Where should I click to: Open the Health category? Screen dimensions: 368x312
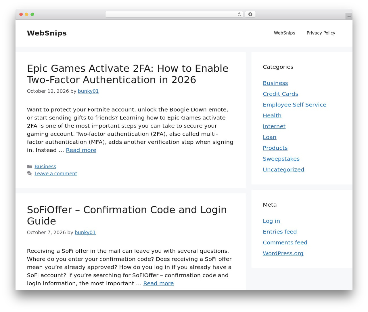272,115
